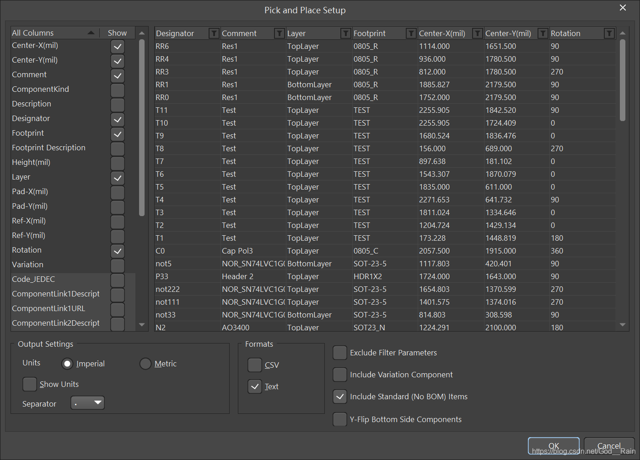Enable CSV output format
Viewport: 640px width, 460px height.
point(255,365)
